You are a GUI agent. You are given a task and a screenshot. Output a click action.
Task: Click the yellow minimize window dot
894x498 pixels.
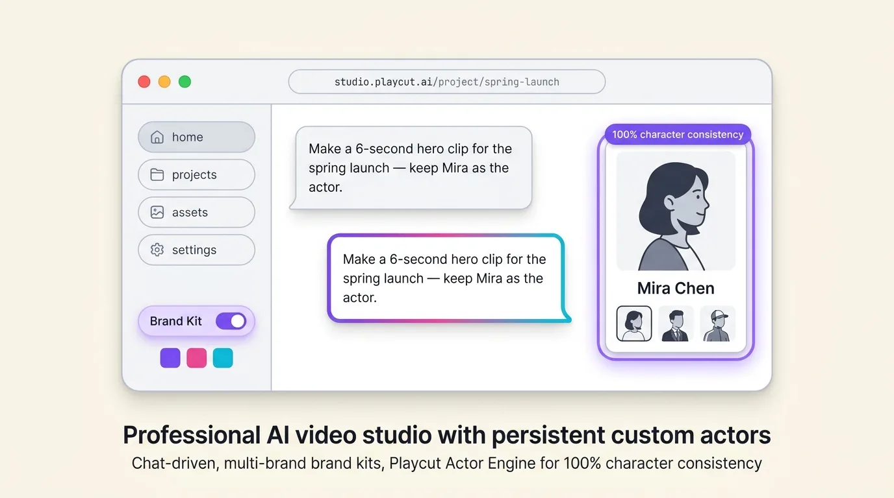click(x=164, y=82)
